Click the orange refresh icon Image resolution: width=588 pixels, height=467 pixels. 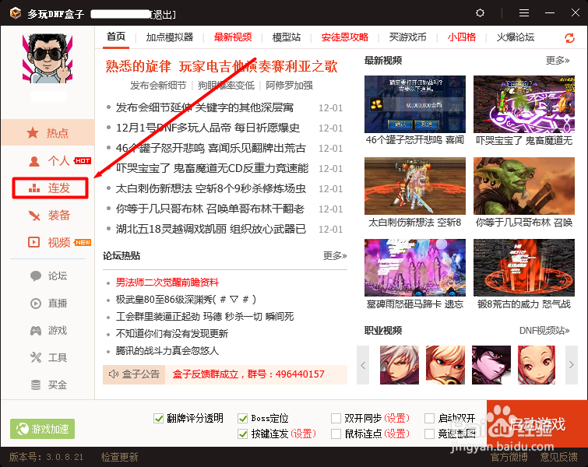click(x=569, y=38)
